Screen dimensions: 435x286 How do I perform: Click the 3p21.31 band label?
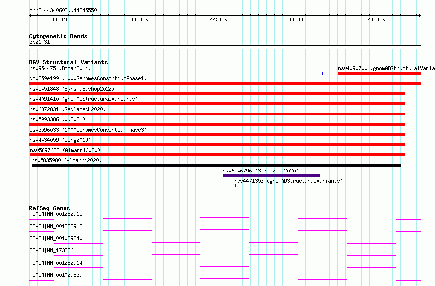tap(40, 42)
